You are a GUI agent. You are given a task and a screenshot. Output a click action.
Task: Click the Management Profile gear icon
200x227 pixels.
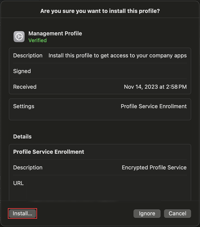19,37
